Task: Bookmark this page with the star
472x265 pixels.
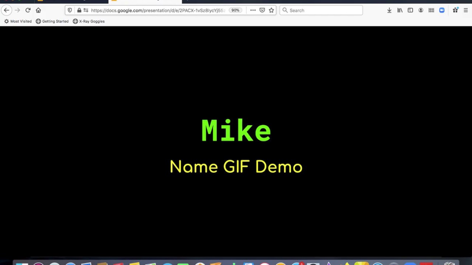Action: pos(271,10)
